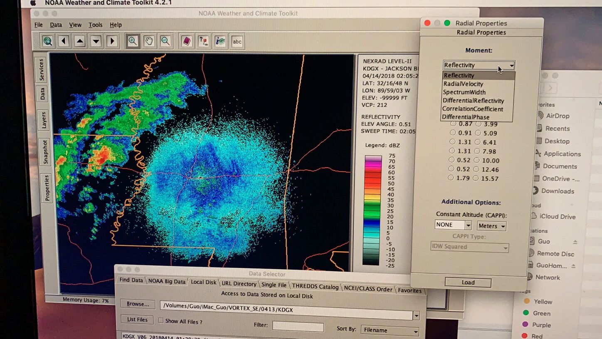The image size is (602, 339).
Task: Click the Yellow tag dot in Finder
Action: tap(527, 301)
